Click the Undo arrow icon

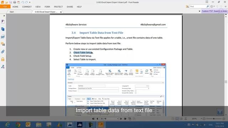pyautogui.click(x=23, y=2)
